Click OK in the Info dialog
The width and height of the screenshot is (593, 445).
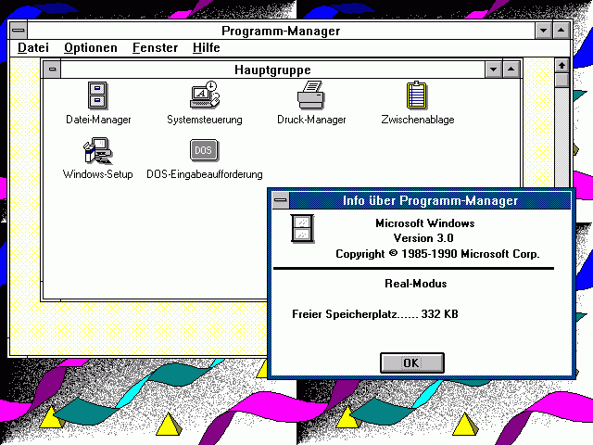point(411,362)
